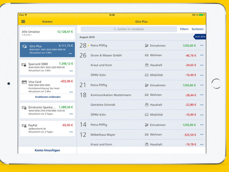Select the Giro Plus account card

47,49
